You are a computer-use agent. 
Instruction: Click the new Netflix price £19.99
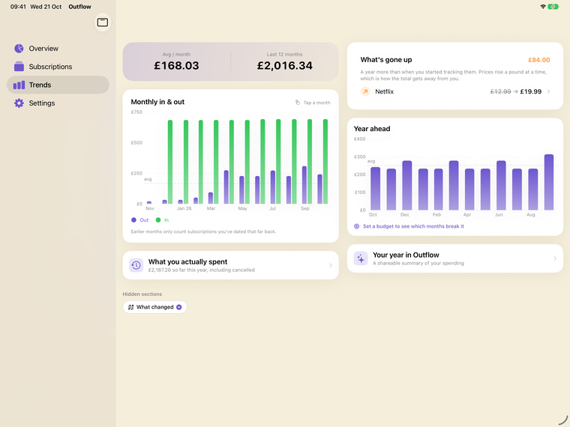(531, 91)
